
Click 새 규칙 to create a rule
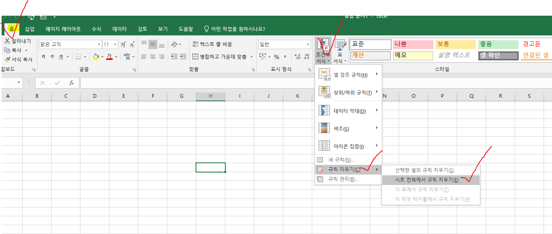tap(342, 160)
